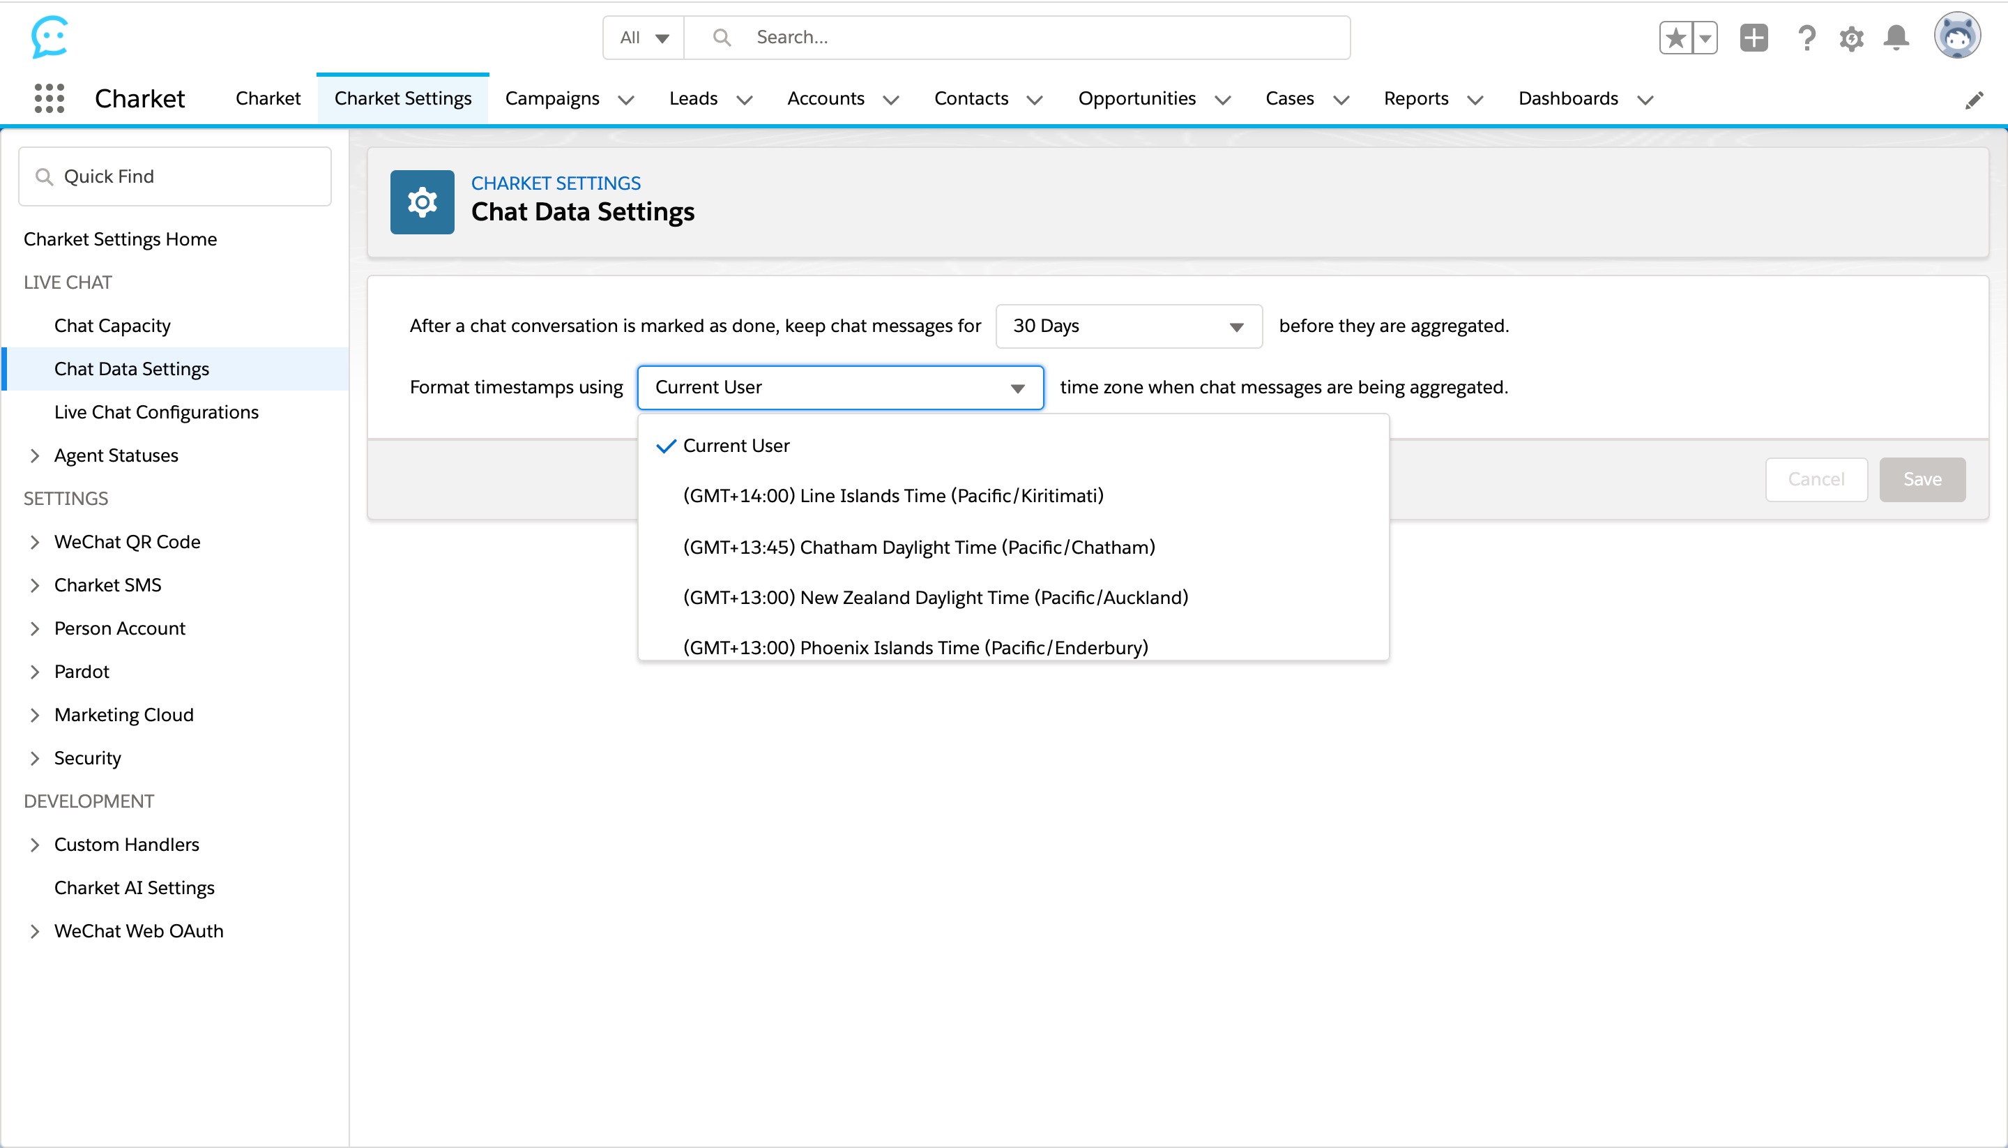Expand the Dashboards tab chevron menu
The height and width of the screenshot is (1148, 2008).
click(1645, 100)
